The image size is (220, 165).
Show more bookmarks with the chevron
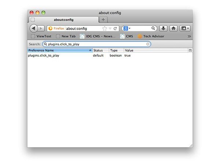(189, 36)
